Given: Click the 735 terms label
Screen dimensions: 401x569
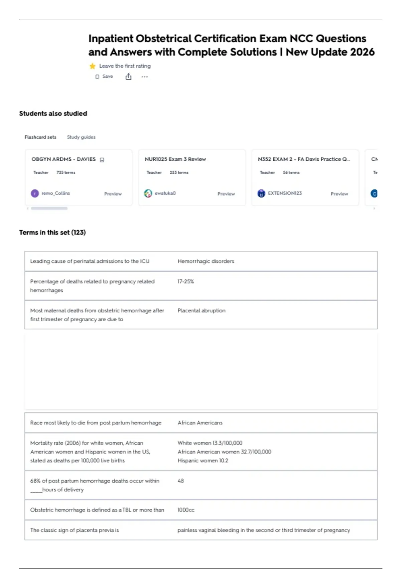Looking at the screenshot, I should pos(66,173).
